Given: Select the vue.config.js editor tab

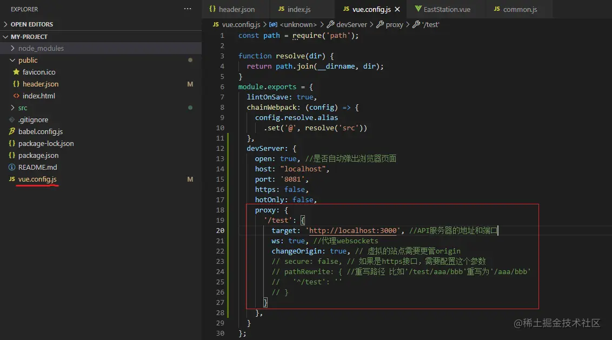Looking at the screenshot, I should point(371,9).
